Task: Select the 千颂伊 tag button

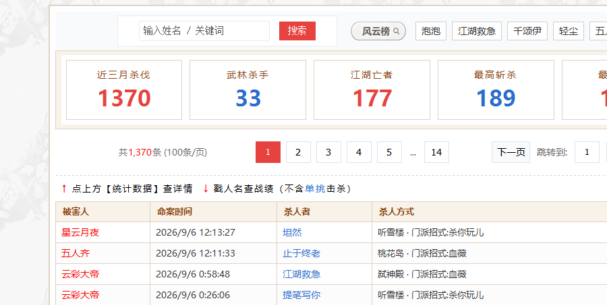Action: tap(527, 31)
